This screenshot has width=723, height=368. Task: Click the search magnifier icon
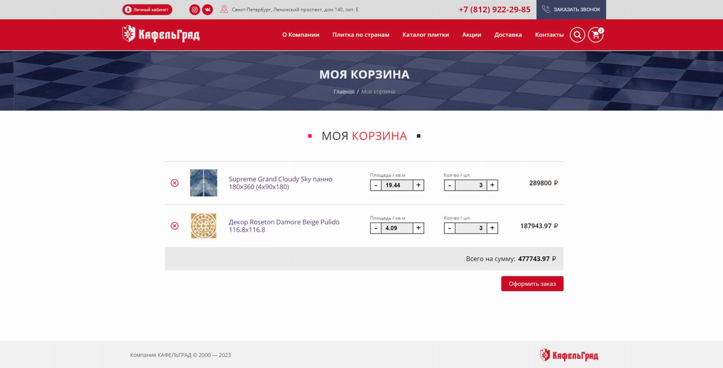point(577,35)
